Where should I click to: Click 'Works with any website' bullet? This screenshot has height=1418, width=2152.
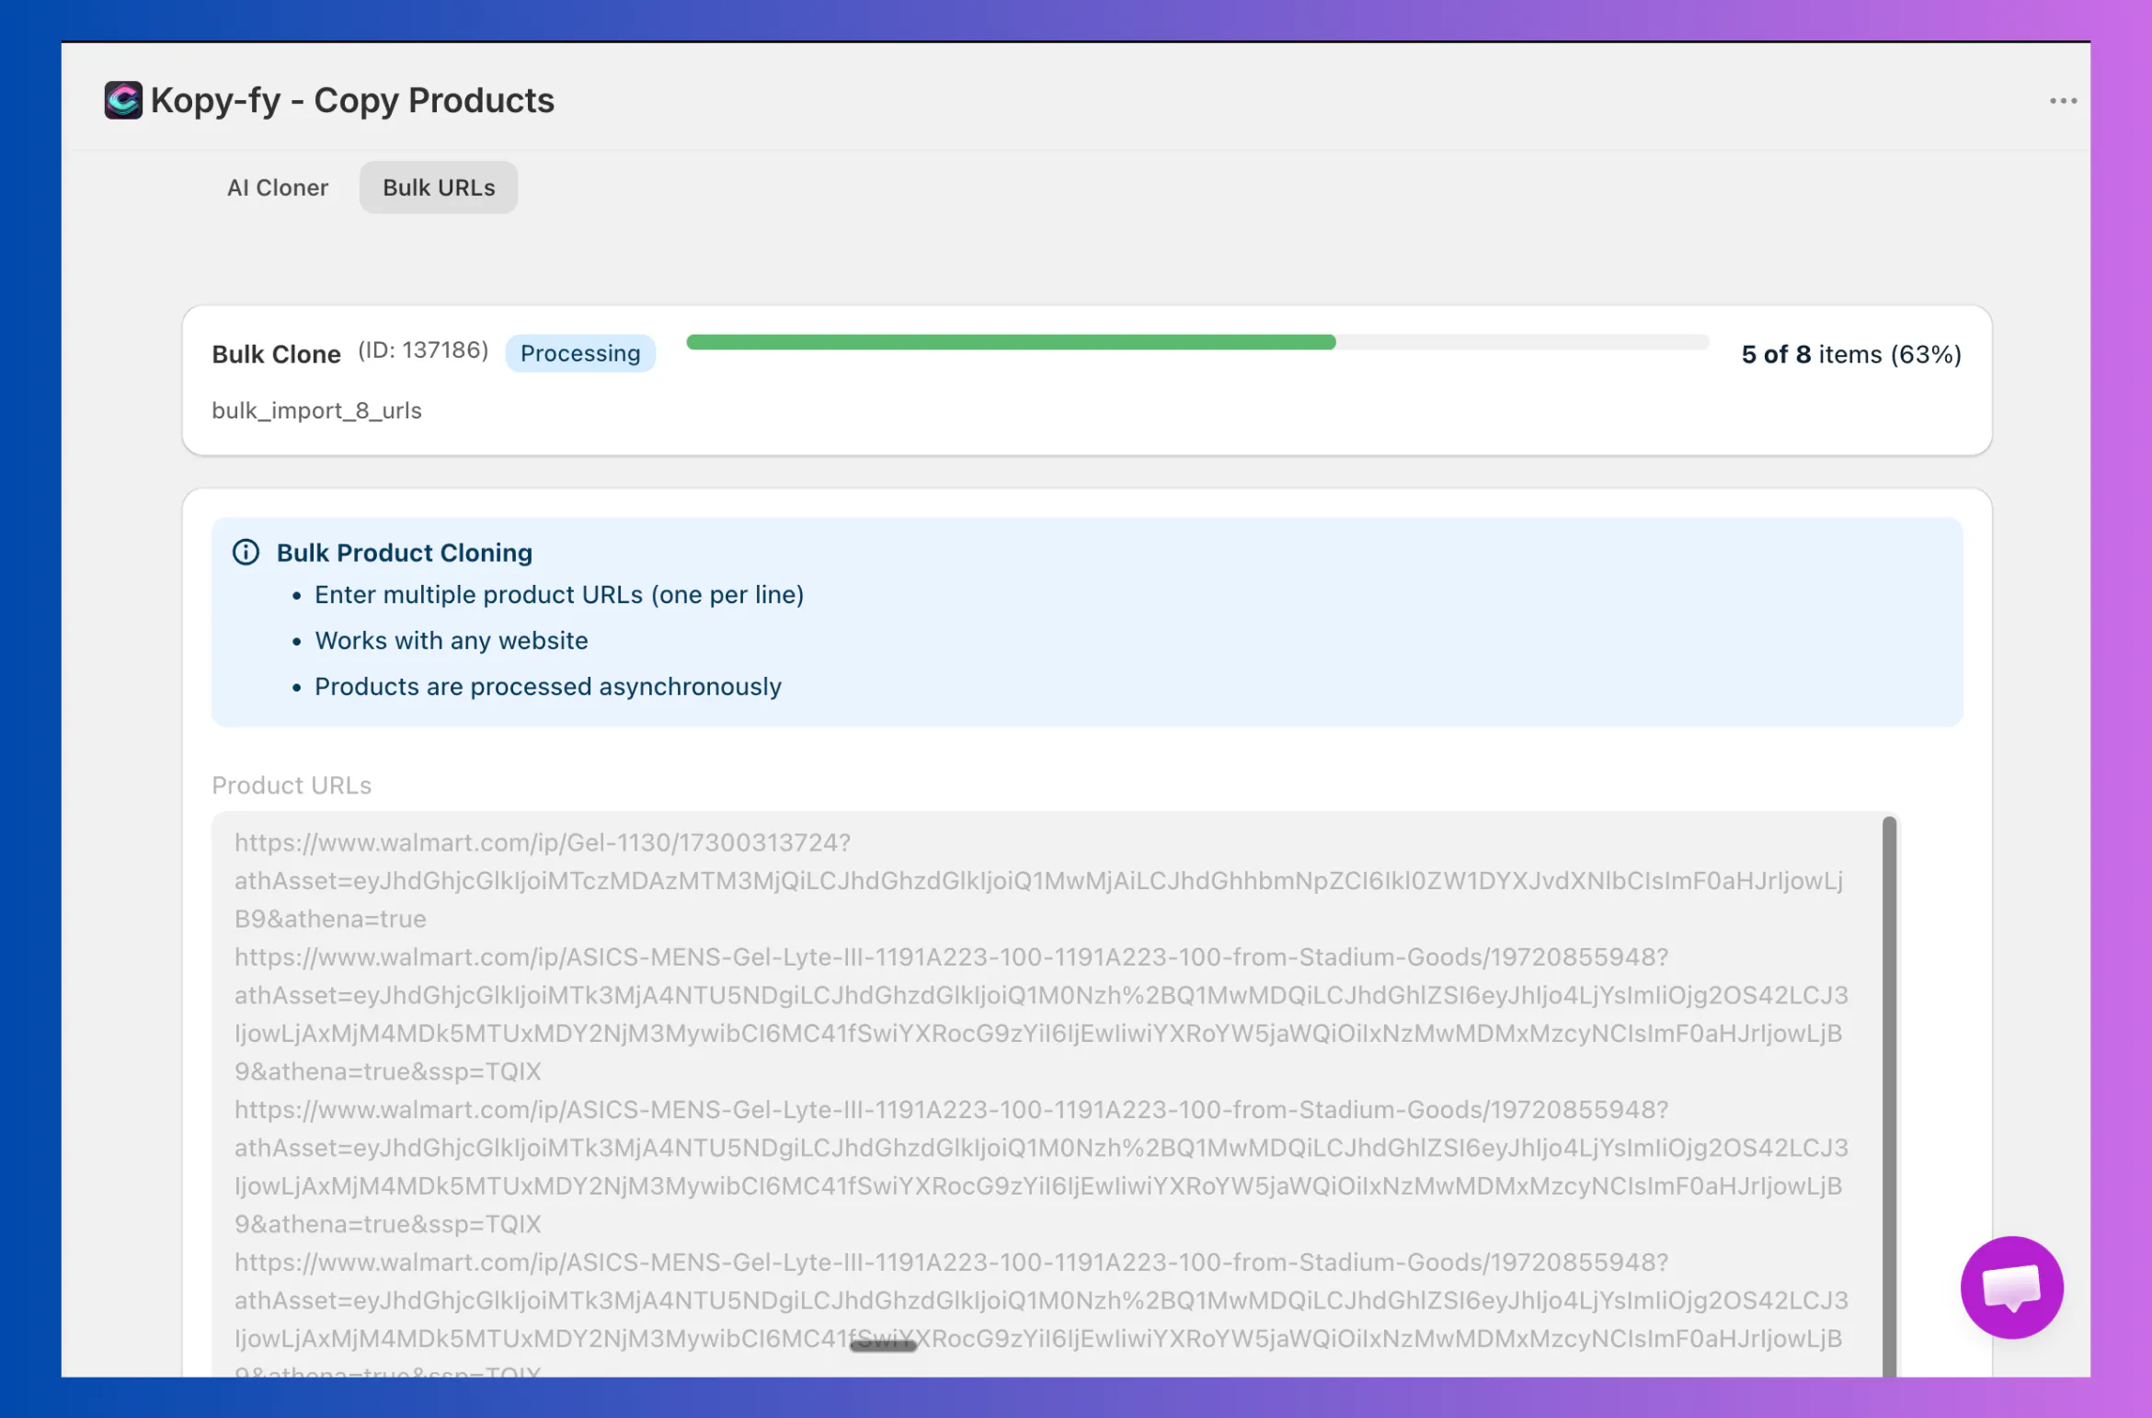452,641
